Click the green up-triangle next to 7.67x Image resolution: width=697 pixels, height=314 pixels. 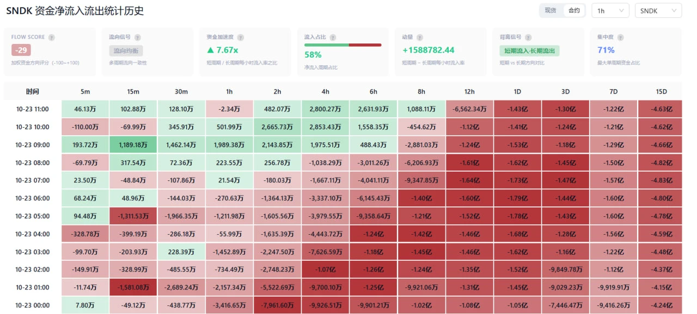point(210,50)
